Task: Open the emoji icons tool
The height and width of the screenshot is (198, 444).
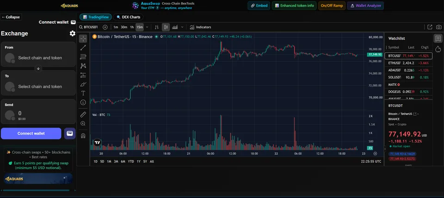Action: 83,102
